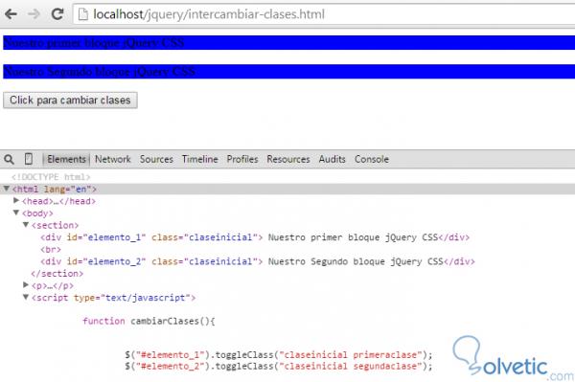Toggle device mode phone icon
This screenshot has width=575, height=382.
[28, 159]
